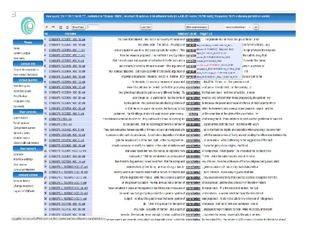
Task: Open Analyse corpus
Action: point(21,138)
